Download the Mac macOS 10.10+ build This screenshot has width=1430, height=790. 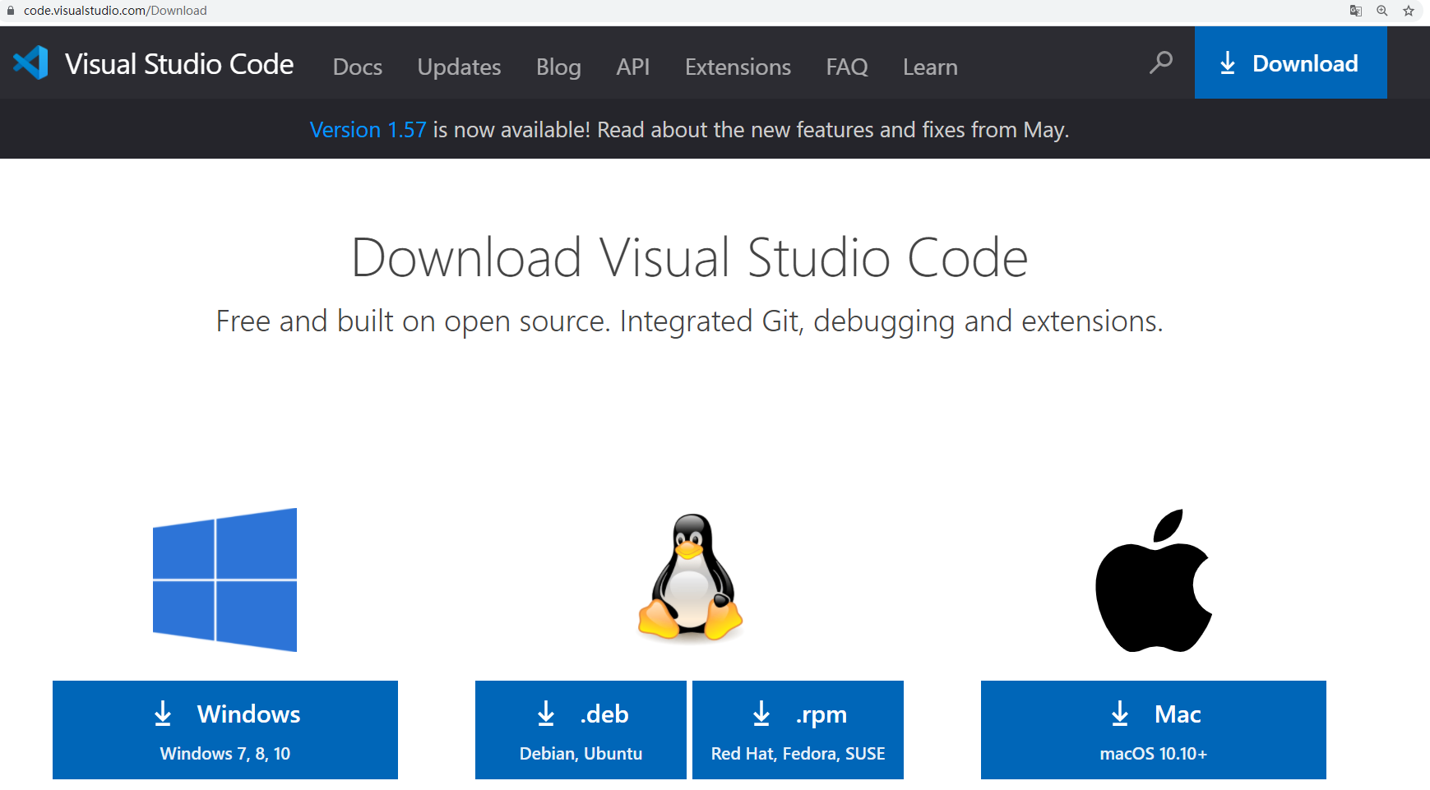pyautogui.click(x=1154, y=730)
